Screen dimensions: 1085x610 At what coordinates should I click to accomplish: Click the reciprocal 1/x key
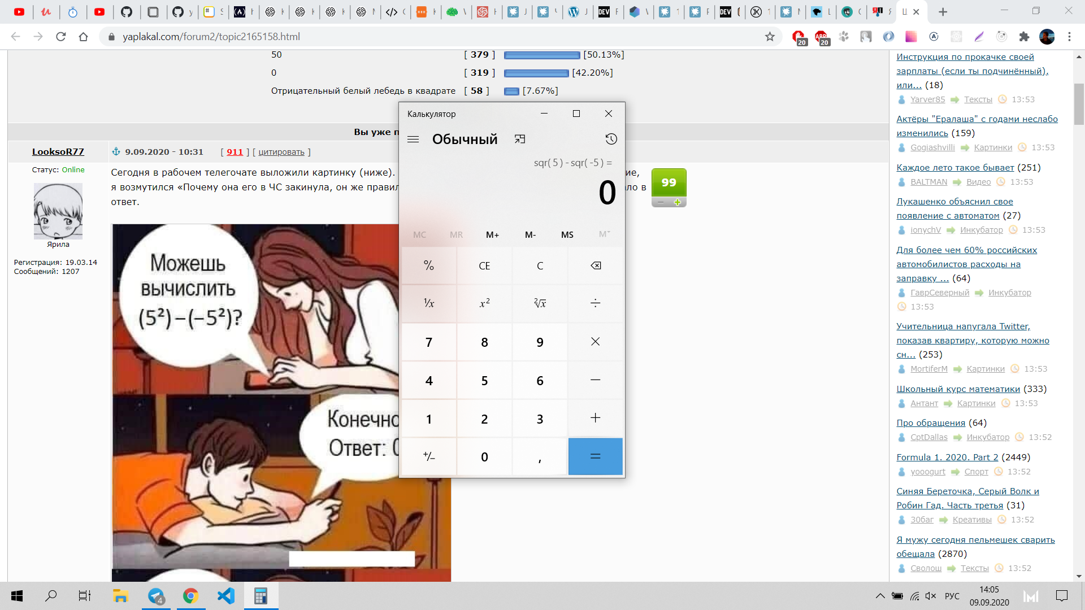click(x=429, y=303)
